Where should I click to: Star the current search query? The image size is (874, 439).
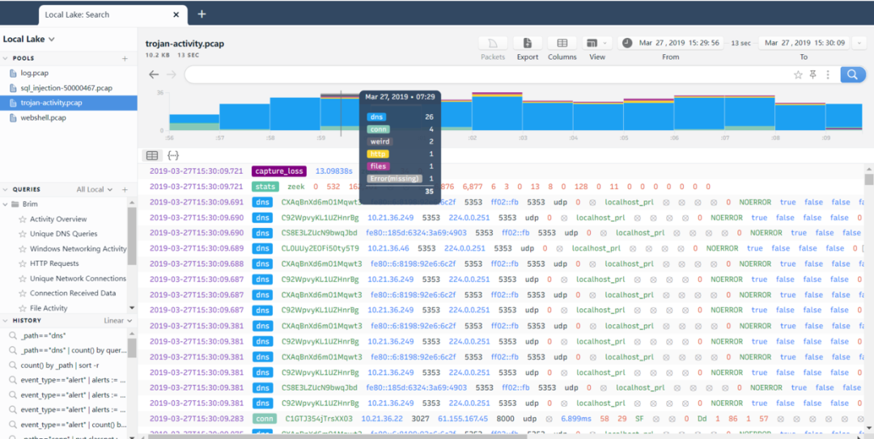798,74
